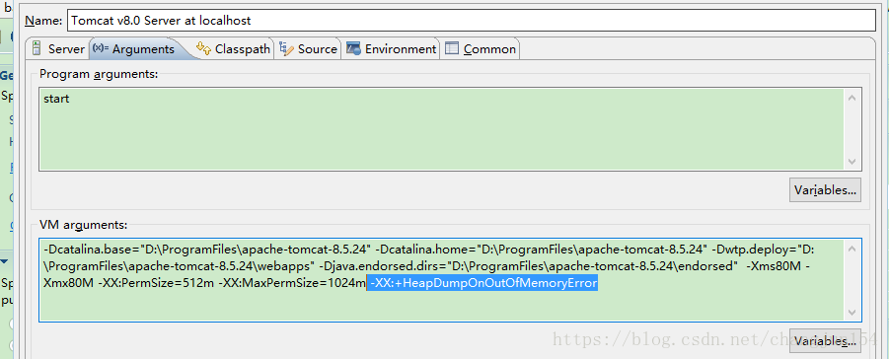Screen dimensions: 889x359
Task: Click the -Djava.endorsed.dirs argument text
Action: [529, 266]
